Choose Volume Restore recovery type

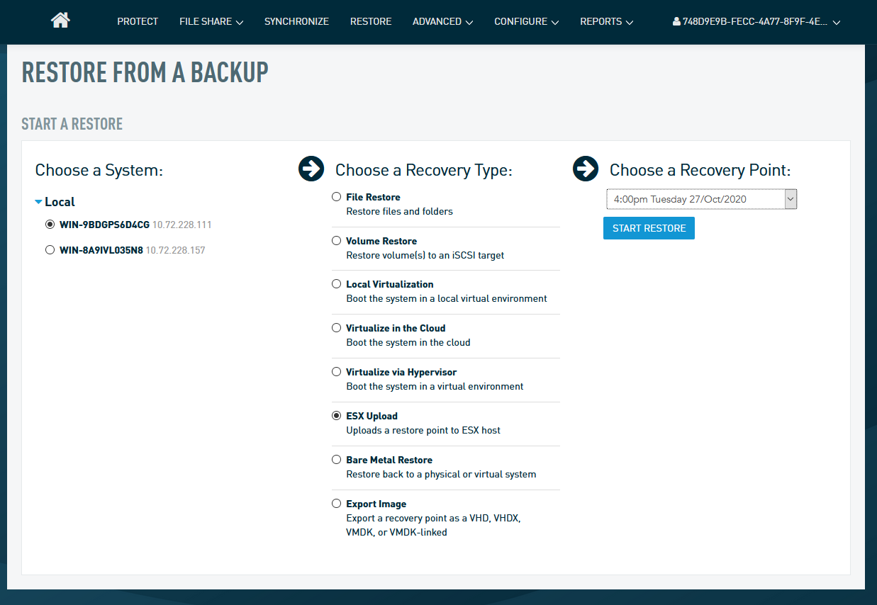click(337, 241)
